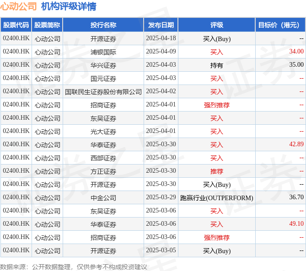306x271 pixels.
Task: Select the 光大证券 cell
Action: tap(103, 132)
